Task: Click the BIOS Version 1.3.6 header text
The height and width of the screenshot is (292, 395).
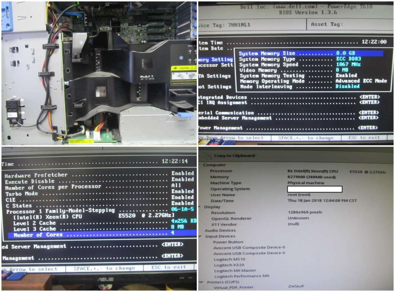Action: [x=308, y=13]
